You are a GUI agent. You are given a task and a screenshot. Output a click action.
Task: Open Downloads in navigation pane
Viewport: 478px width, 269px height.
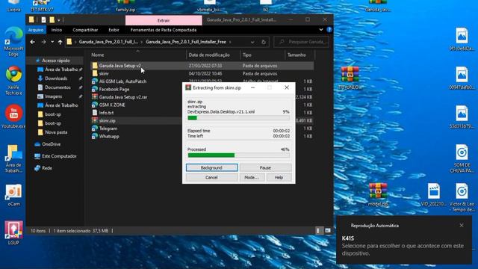(56, 78)
